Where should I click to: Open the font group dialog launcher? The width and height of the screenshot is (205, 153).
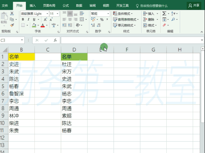(x=58, y=32)
